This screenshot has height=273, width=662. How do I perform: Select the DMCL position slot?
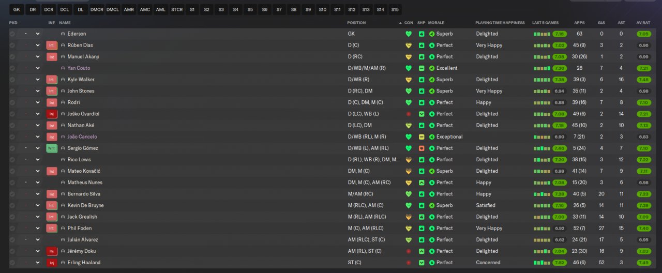point(113,9)
